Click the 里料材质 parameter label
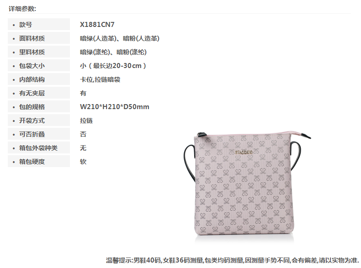This screenshot has width=361, height=268. pos(32,52)
